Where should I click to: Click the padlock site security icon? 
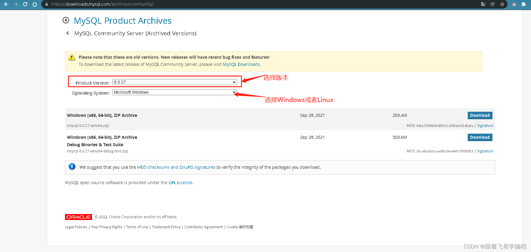coord(46,4)
